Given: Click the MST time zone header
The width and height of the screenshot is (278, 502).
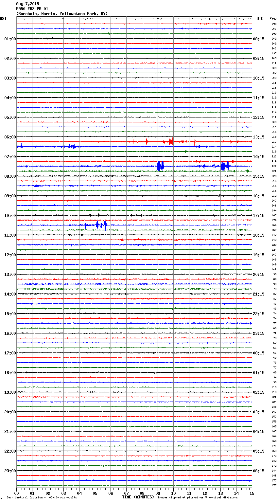Looking at the screenshot, I should click(3, 19).
